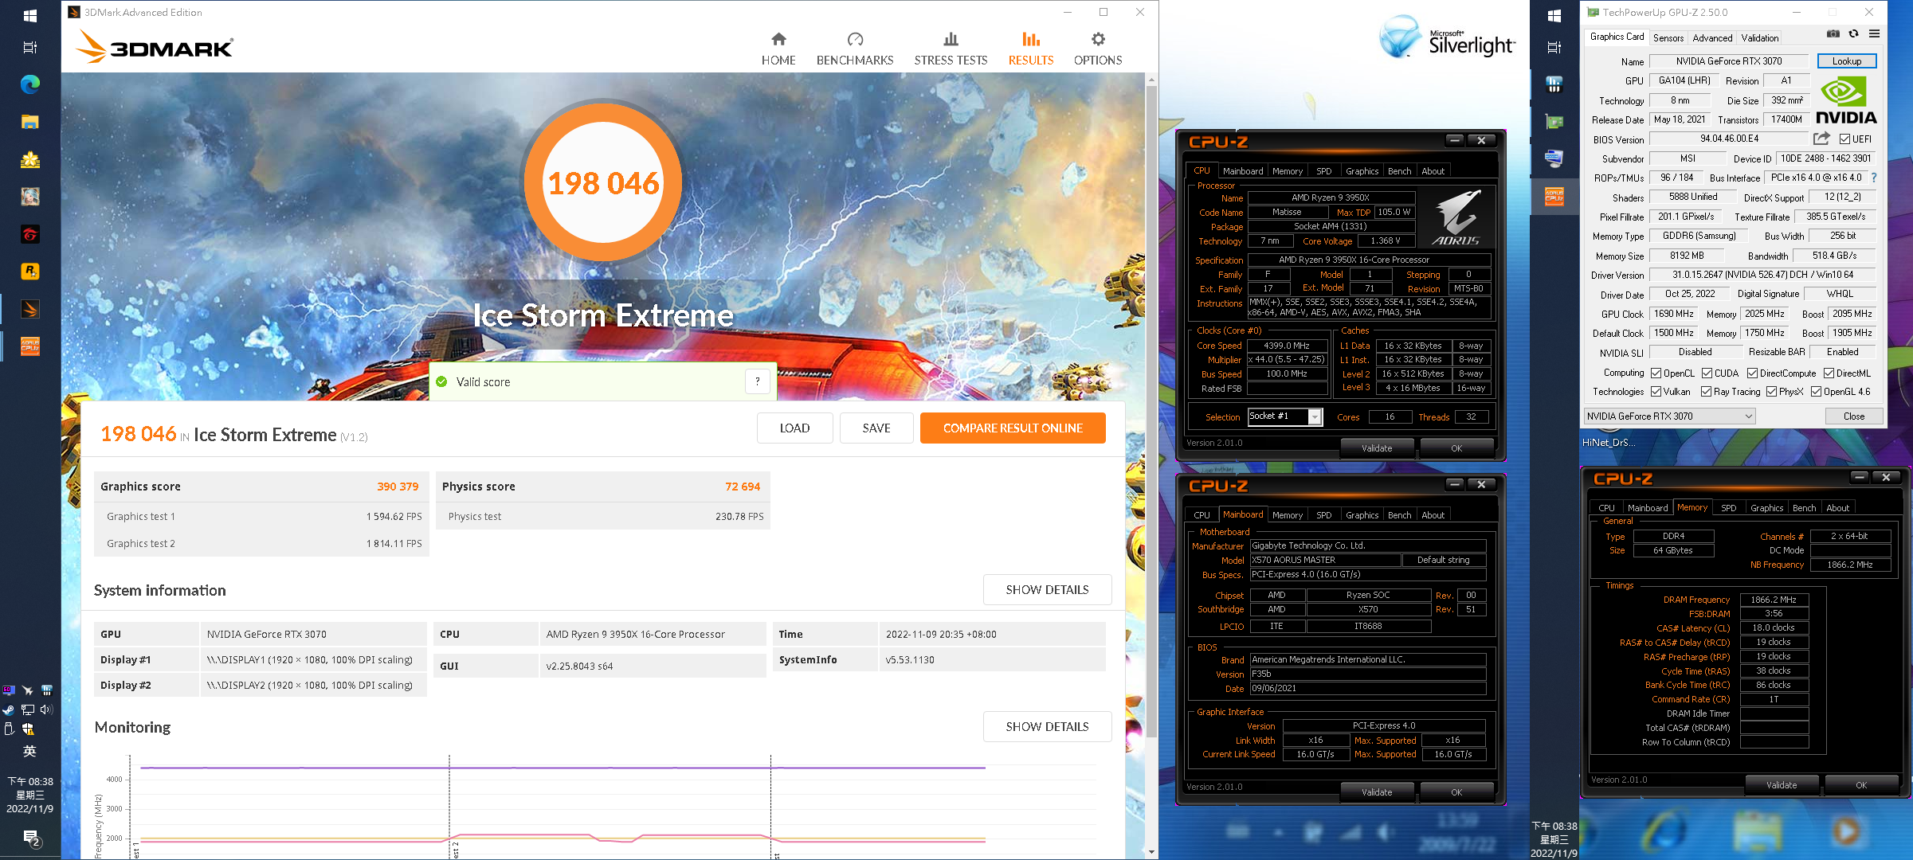Click the 3DMark icon on the left taskbar
Image resolution: width=1913 pixels, height=860 pixels.
(30, 309)
